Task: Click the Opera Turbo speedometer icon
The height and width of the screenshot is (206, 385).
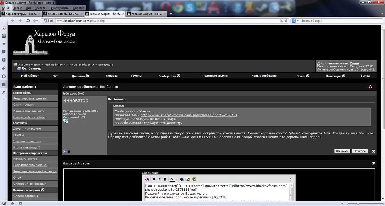Action: pyautogui.click(x=20, y=203)
